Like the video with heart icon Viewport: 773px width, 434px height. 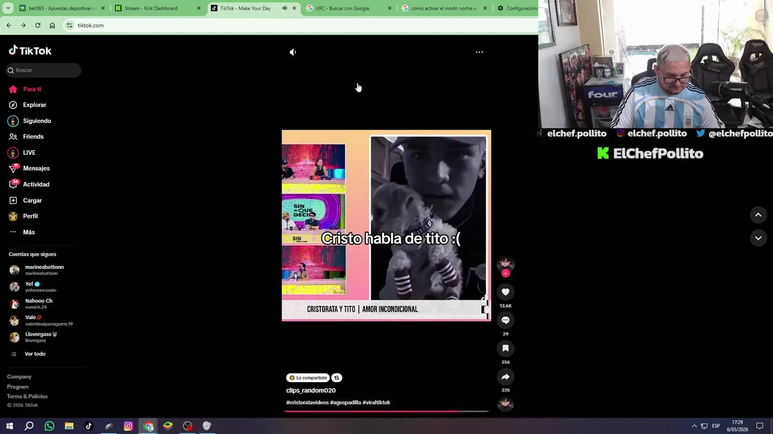505,292
